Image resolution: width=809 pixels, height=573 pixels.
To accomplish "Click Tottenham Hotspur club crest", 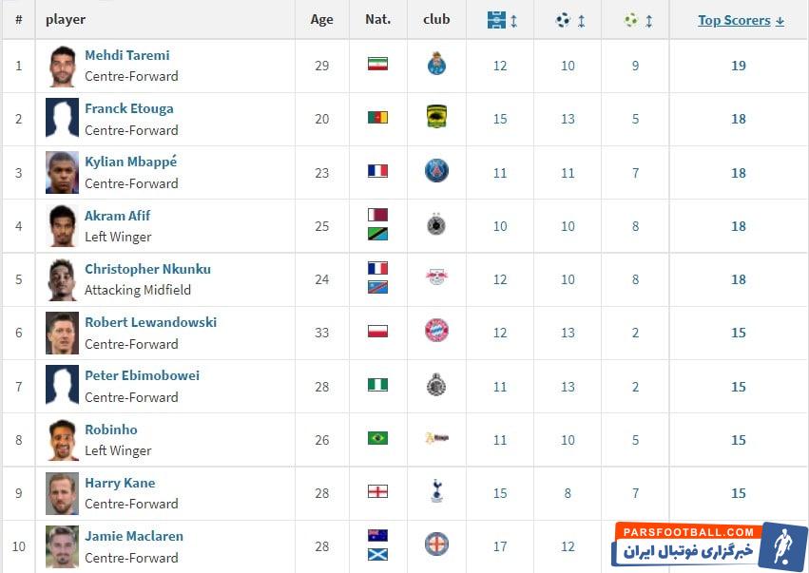I will click(x=436, y=491).
